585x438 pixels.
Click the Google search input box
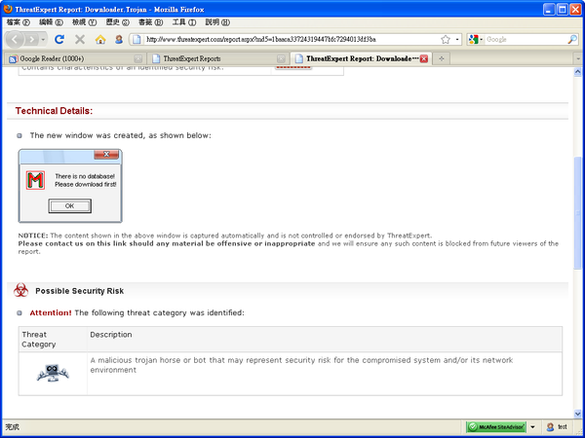coord(526,40)
